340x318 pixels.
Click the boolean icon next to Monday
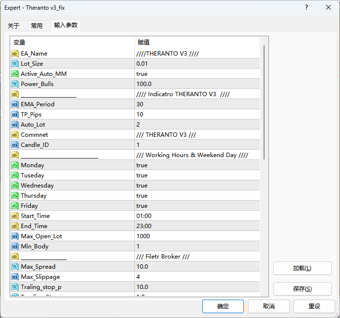pyautogui.click(x=15, y=165)
